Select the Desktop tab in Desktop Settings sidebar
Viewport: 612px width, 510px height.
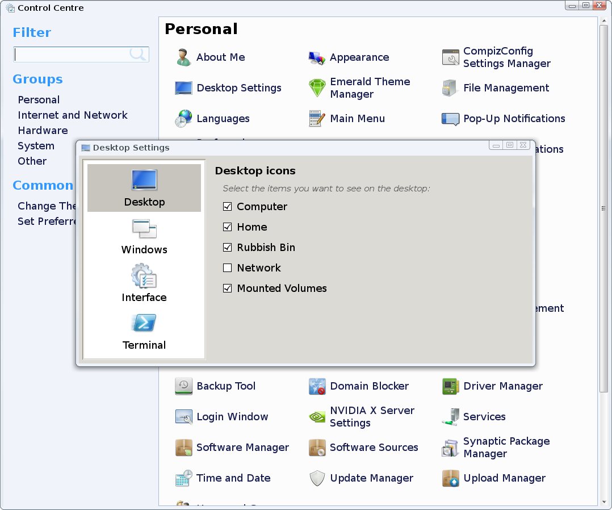[x=144, y=188]
